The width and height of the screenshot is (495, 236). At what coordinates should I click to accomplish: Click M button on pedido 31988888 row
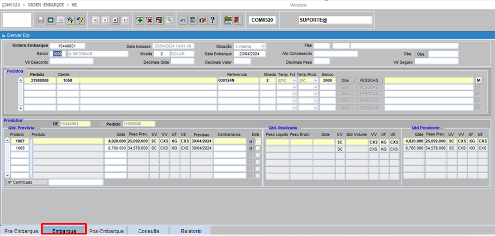(x=479, y=80)
